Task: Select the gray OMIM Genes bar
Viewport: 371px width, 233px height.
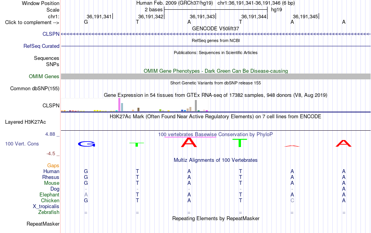Action: [x=216, y=76]
